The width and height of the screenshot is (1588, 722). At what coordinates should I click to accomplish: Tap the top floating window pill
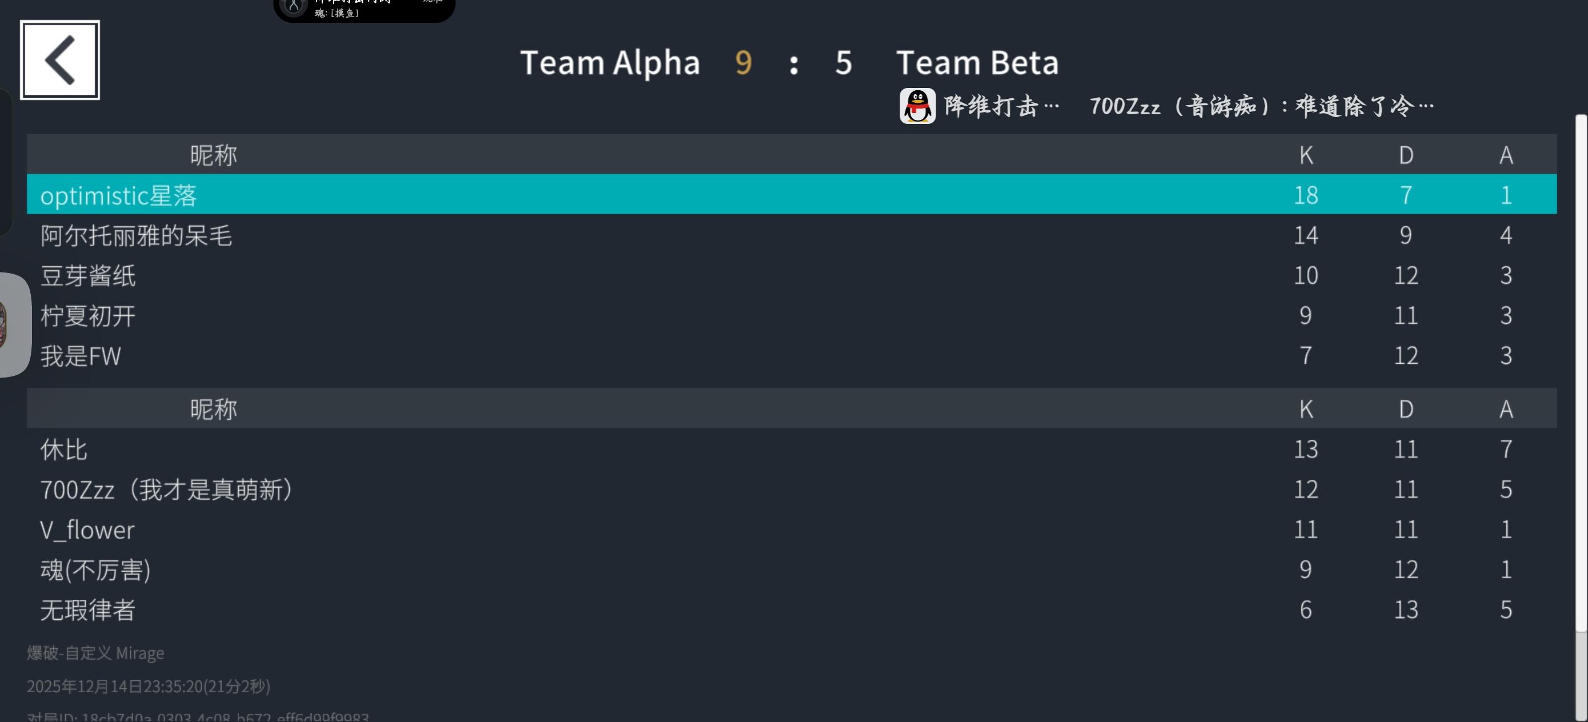364,9
